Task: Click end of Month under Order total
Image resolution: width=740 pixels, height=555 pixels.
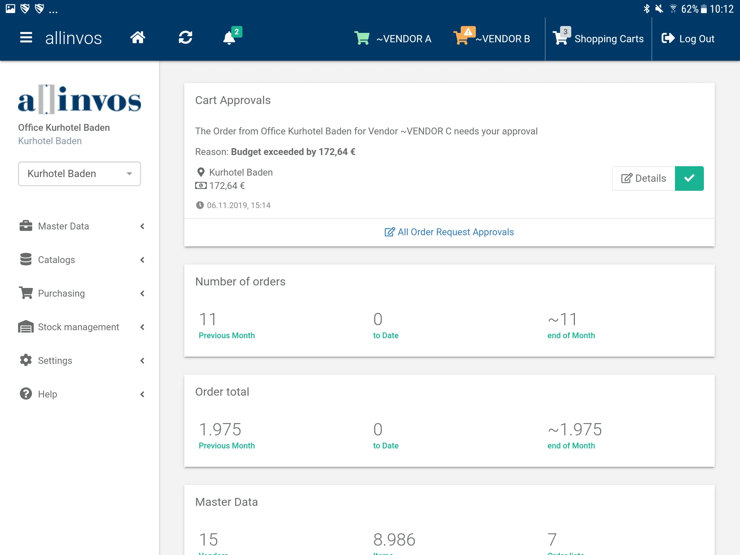Action: 571,446
